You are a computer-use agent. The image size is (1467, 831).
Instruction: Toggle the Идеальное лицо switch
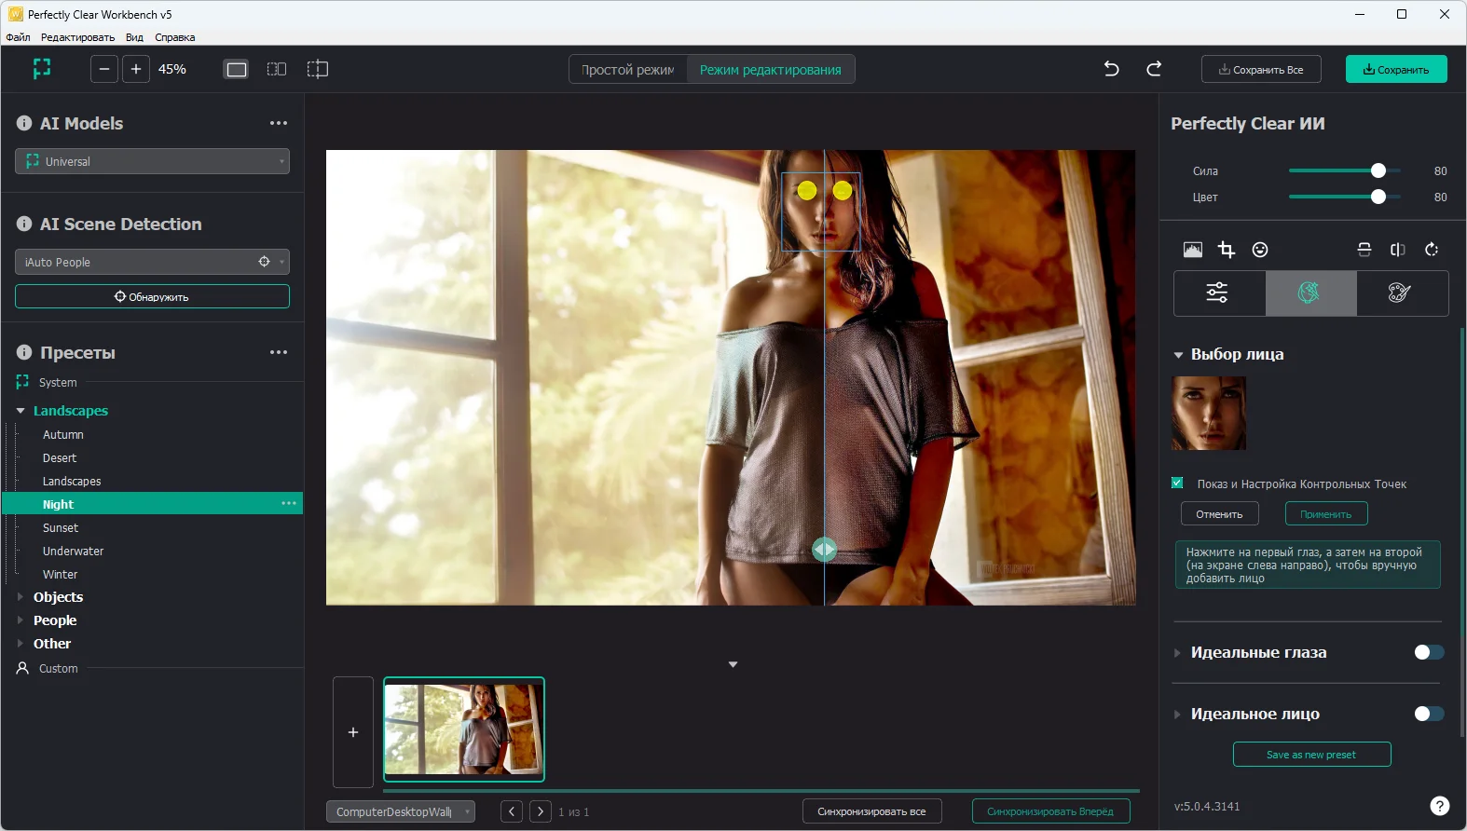click(1428, 714)
